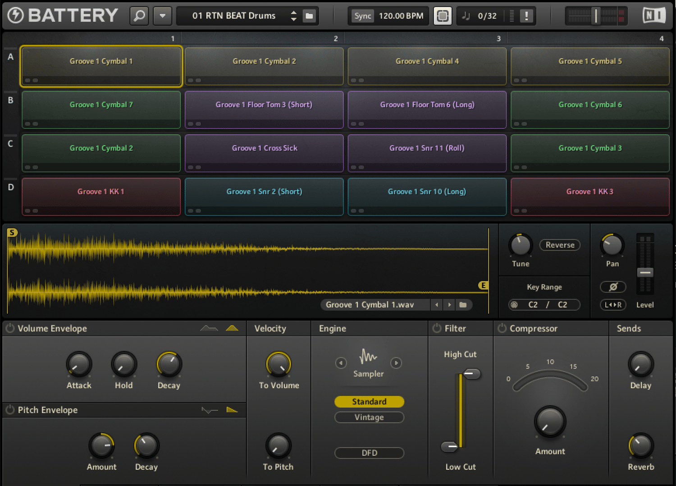The image size is (676, 486).
Task: Select row D header
Action: tap(10, 187)
